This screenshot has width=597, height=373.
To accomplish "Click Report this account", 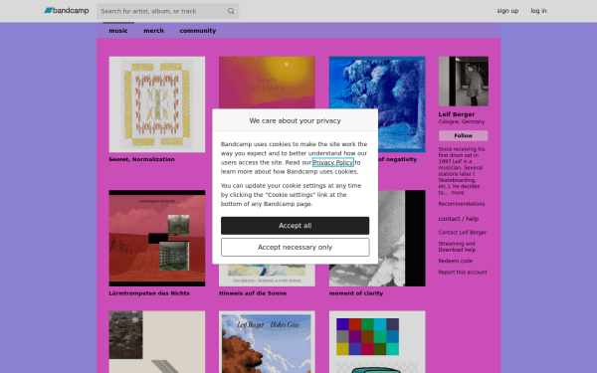I will pos(463,273).
